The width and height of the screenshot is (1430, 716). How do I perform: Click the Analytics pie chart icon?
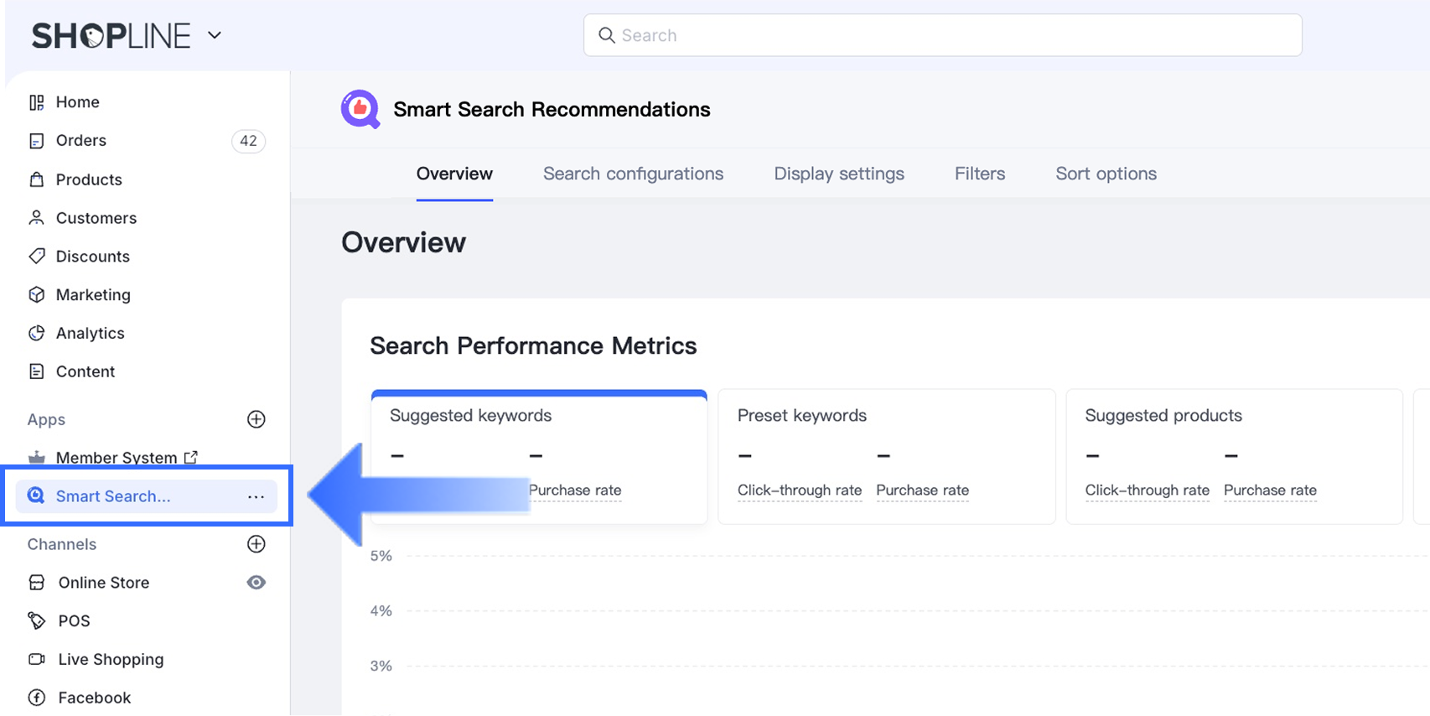[36, 333]
